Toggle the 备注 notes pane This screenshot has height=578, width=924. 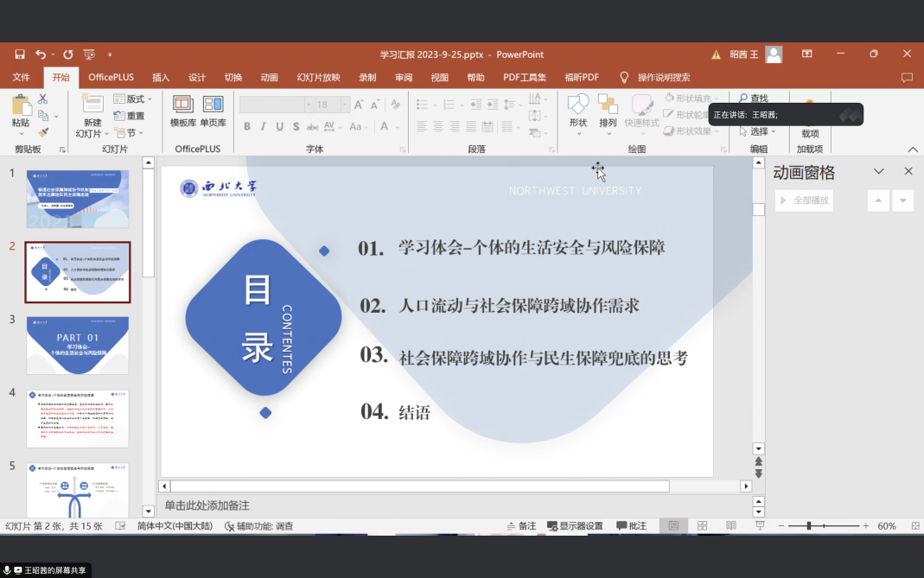pyautogui.click(x=521, y=526)
